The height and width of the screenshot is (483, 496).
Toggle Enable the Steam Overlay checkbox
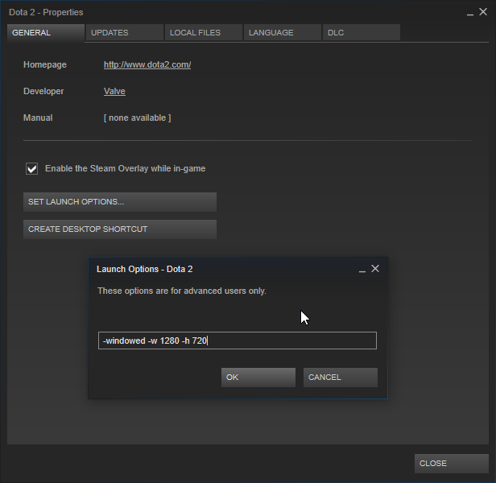32,168
